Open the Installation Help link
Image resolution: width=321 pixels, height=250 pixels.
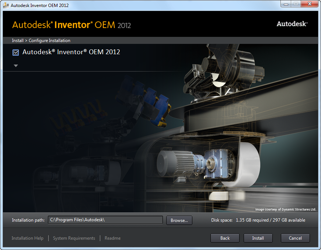27,238
